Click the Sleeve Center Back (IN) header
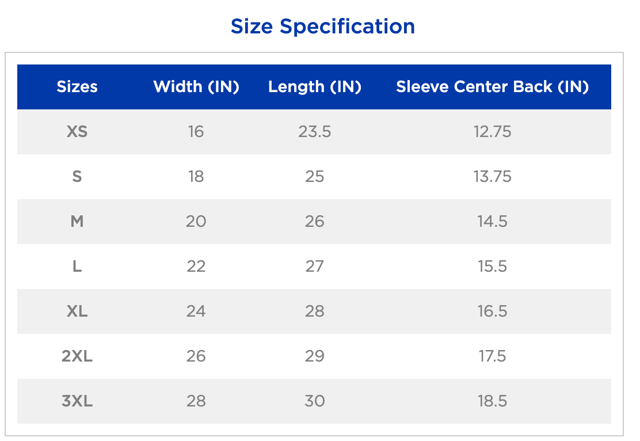Viewport: 640px width, 441px height. click(492, 87)
